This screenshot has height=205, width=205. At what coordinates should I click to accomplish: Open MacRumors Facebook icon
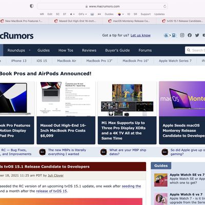click(190, 35)
